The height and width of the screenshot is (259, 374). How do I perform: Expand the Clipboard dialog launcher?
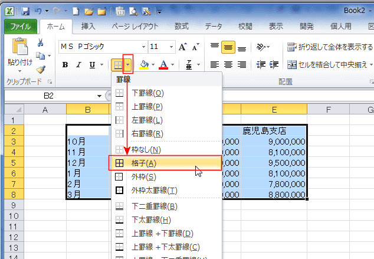[50, 82]
